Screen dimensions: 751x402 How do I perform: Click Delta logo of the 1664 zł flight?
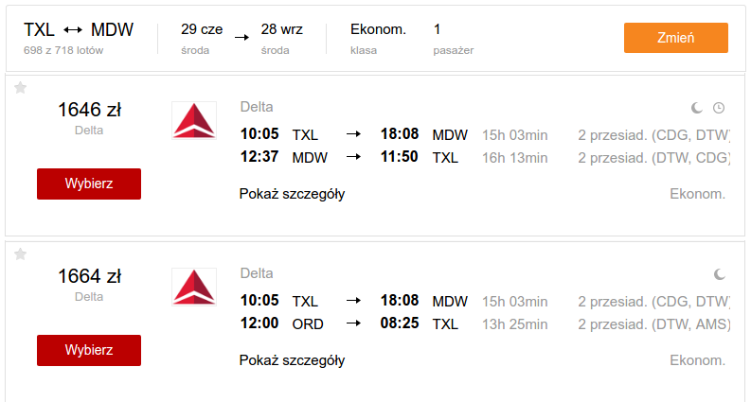pyautogui.click(x=194, y=288)
